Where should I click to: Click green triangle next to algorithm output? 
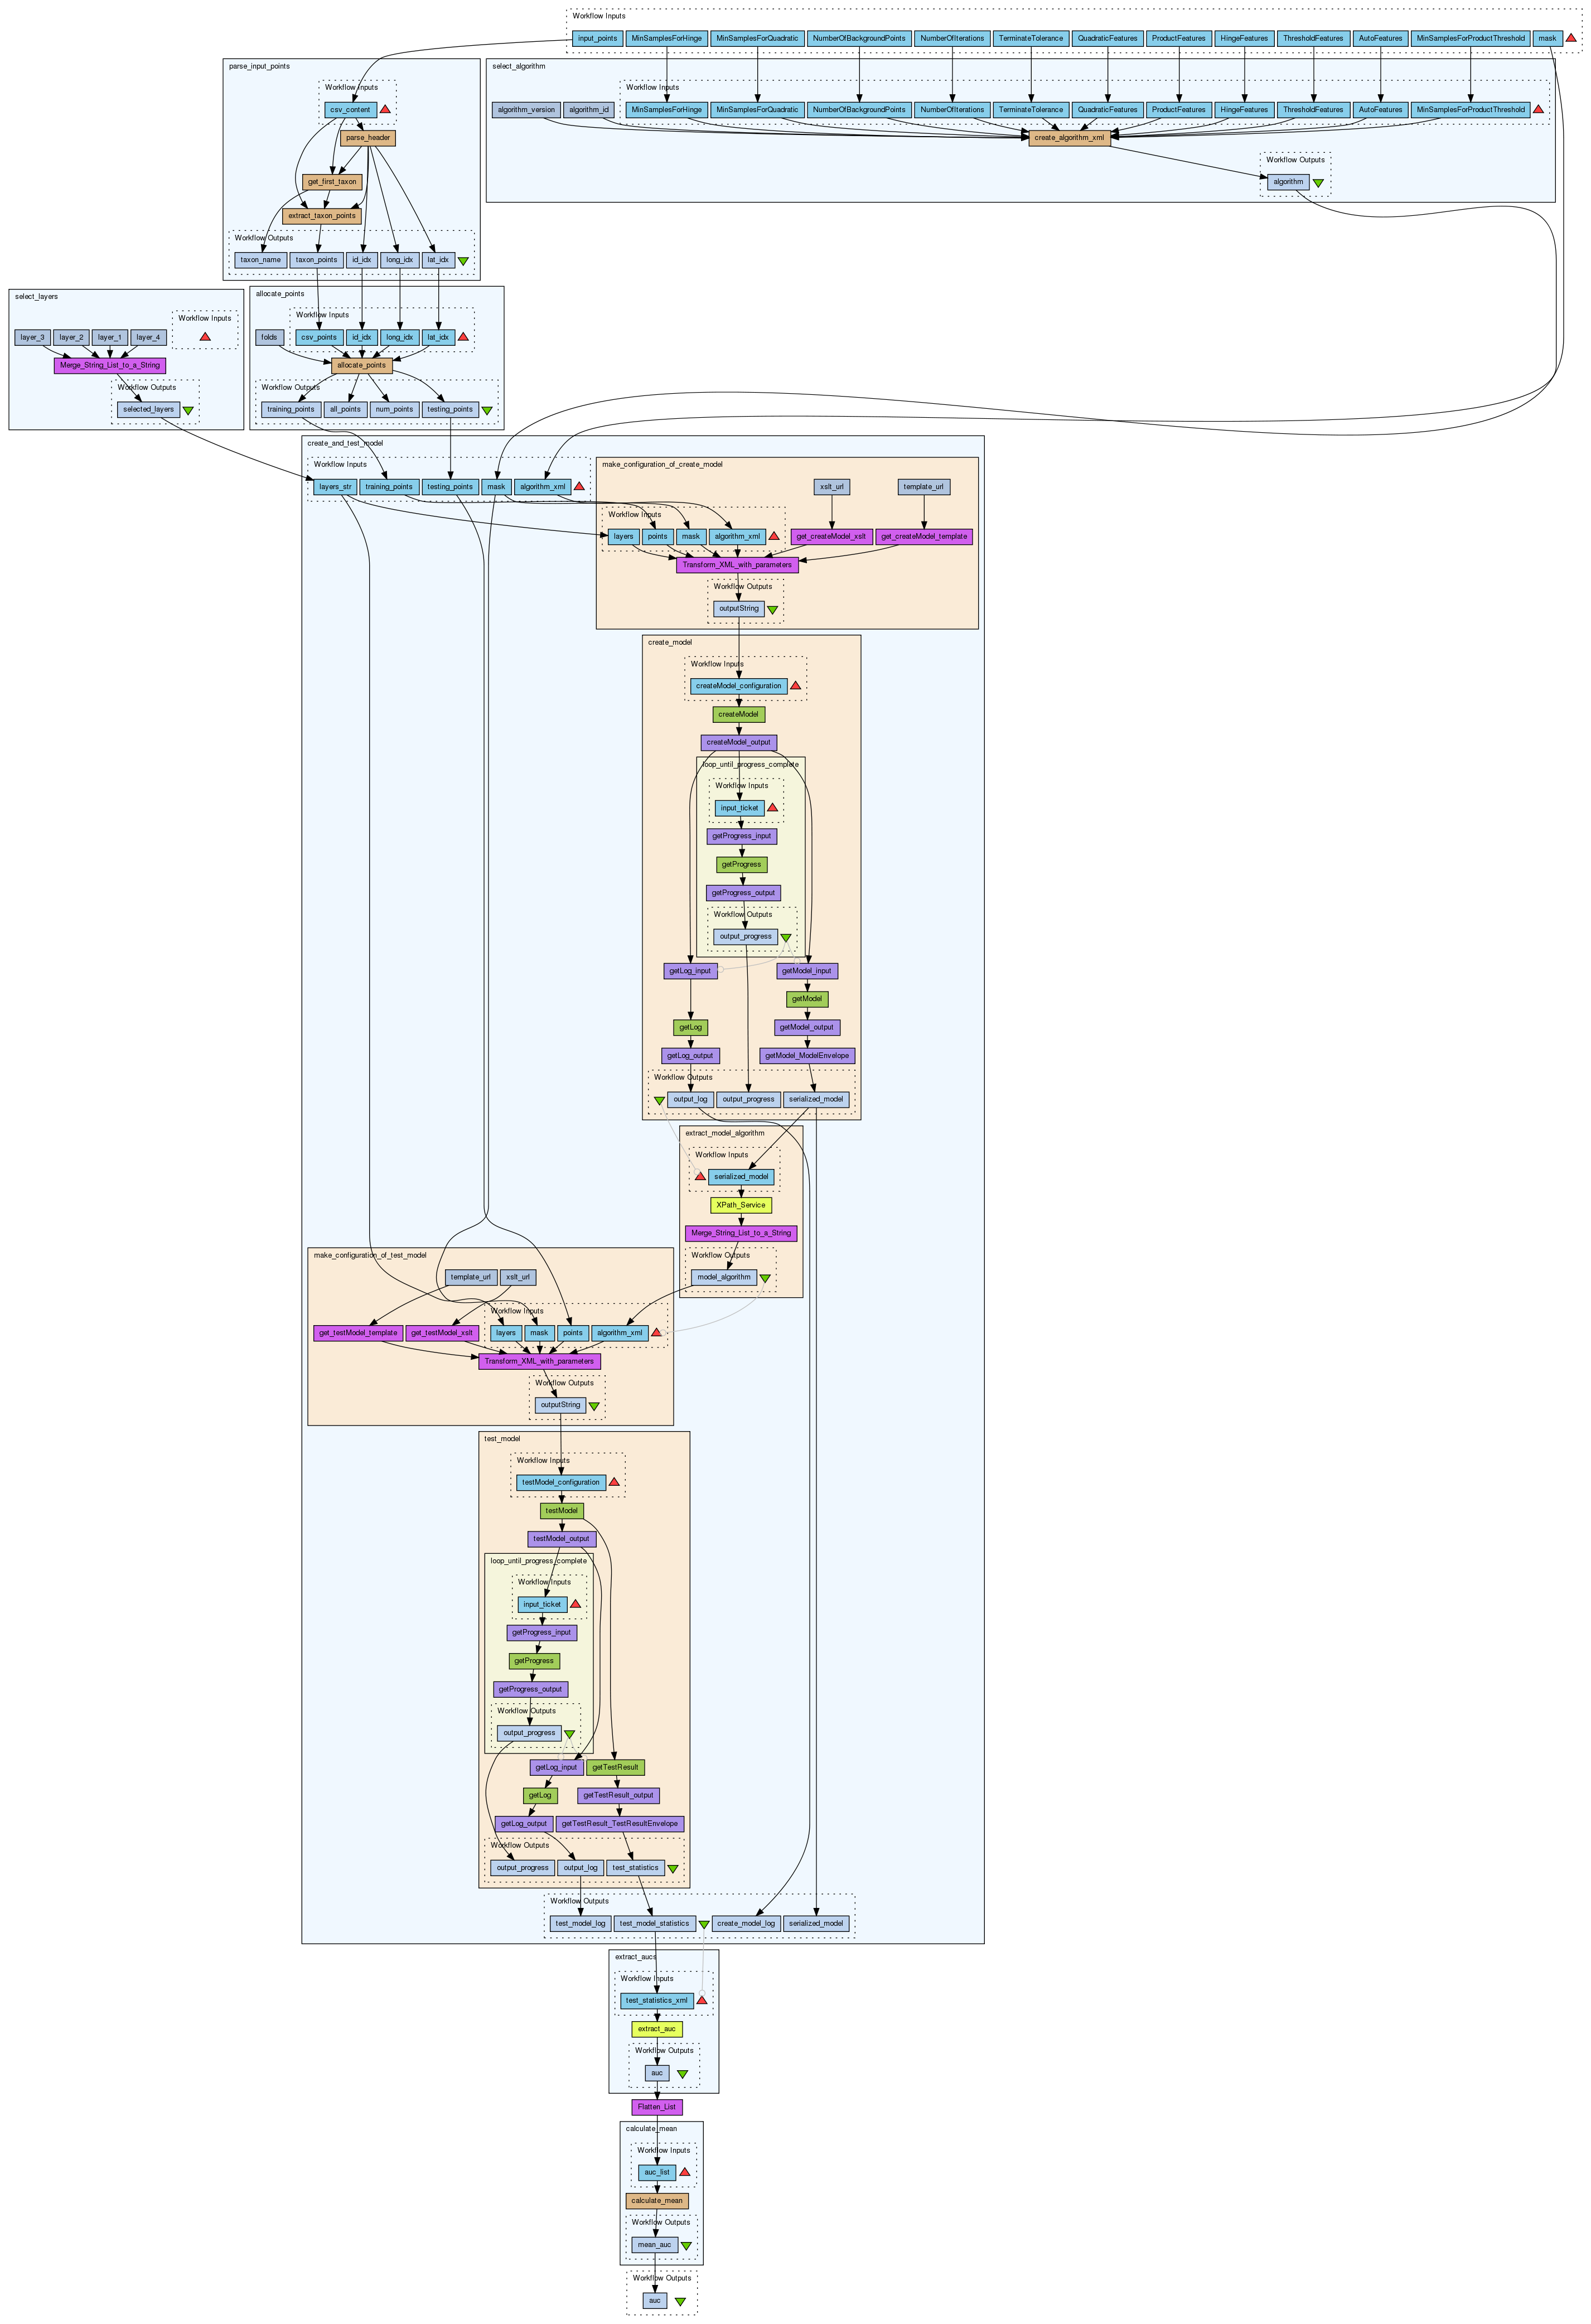[x=1318, y=183]
